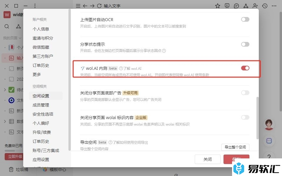282x176 pixels.
Task: Click the blue circle document page icon
Action: coord(11,100)
